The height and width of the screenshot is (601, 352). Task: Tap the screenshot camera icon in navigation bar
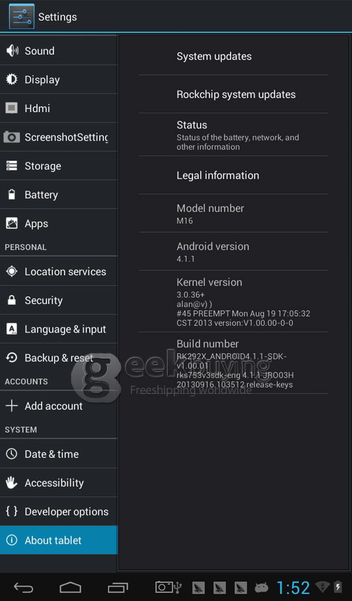click(164, 587)
